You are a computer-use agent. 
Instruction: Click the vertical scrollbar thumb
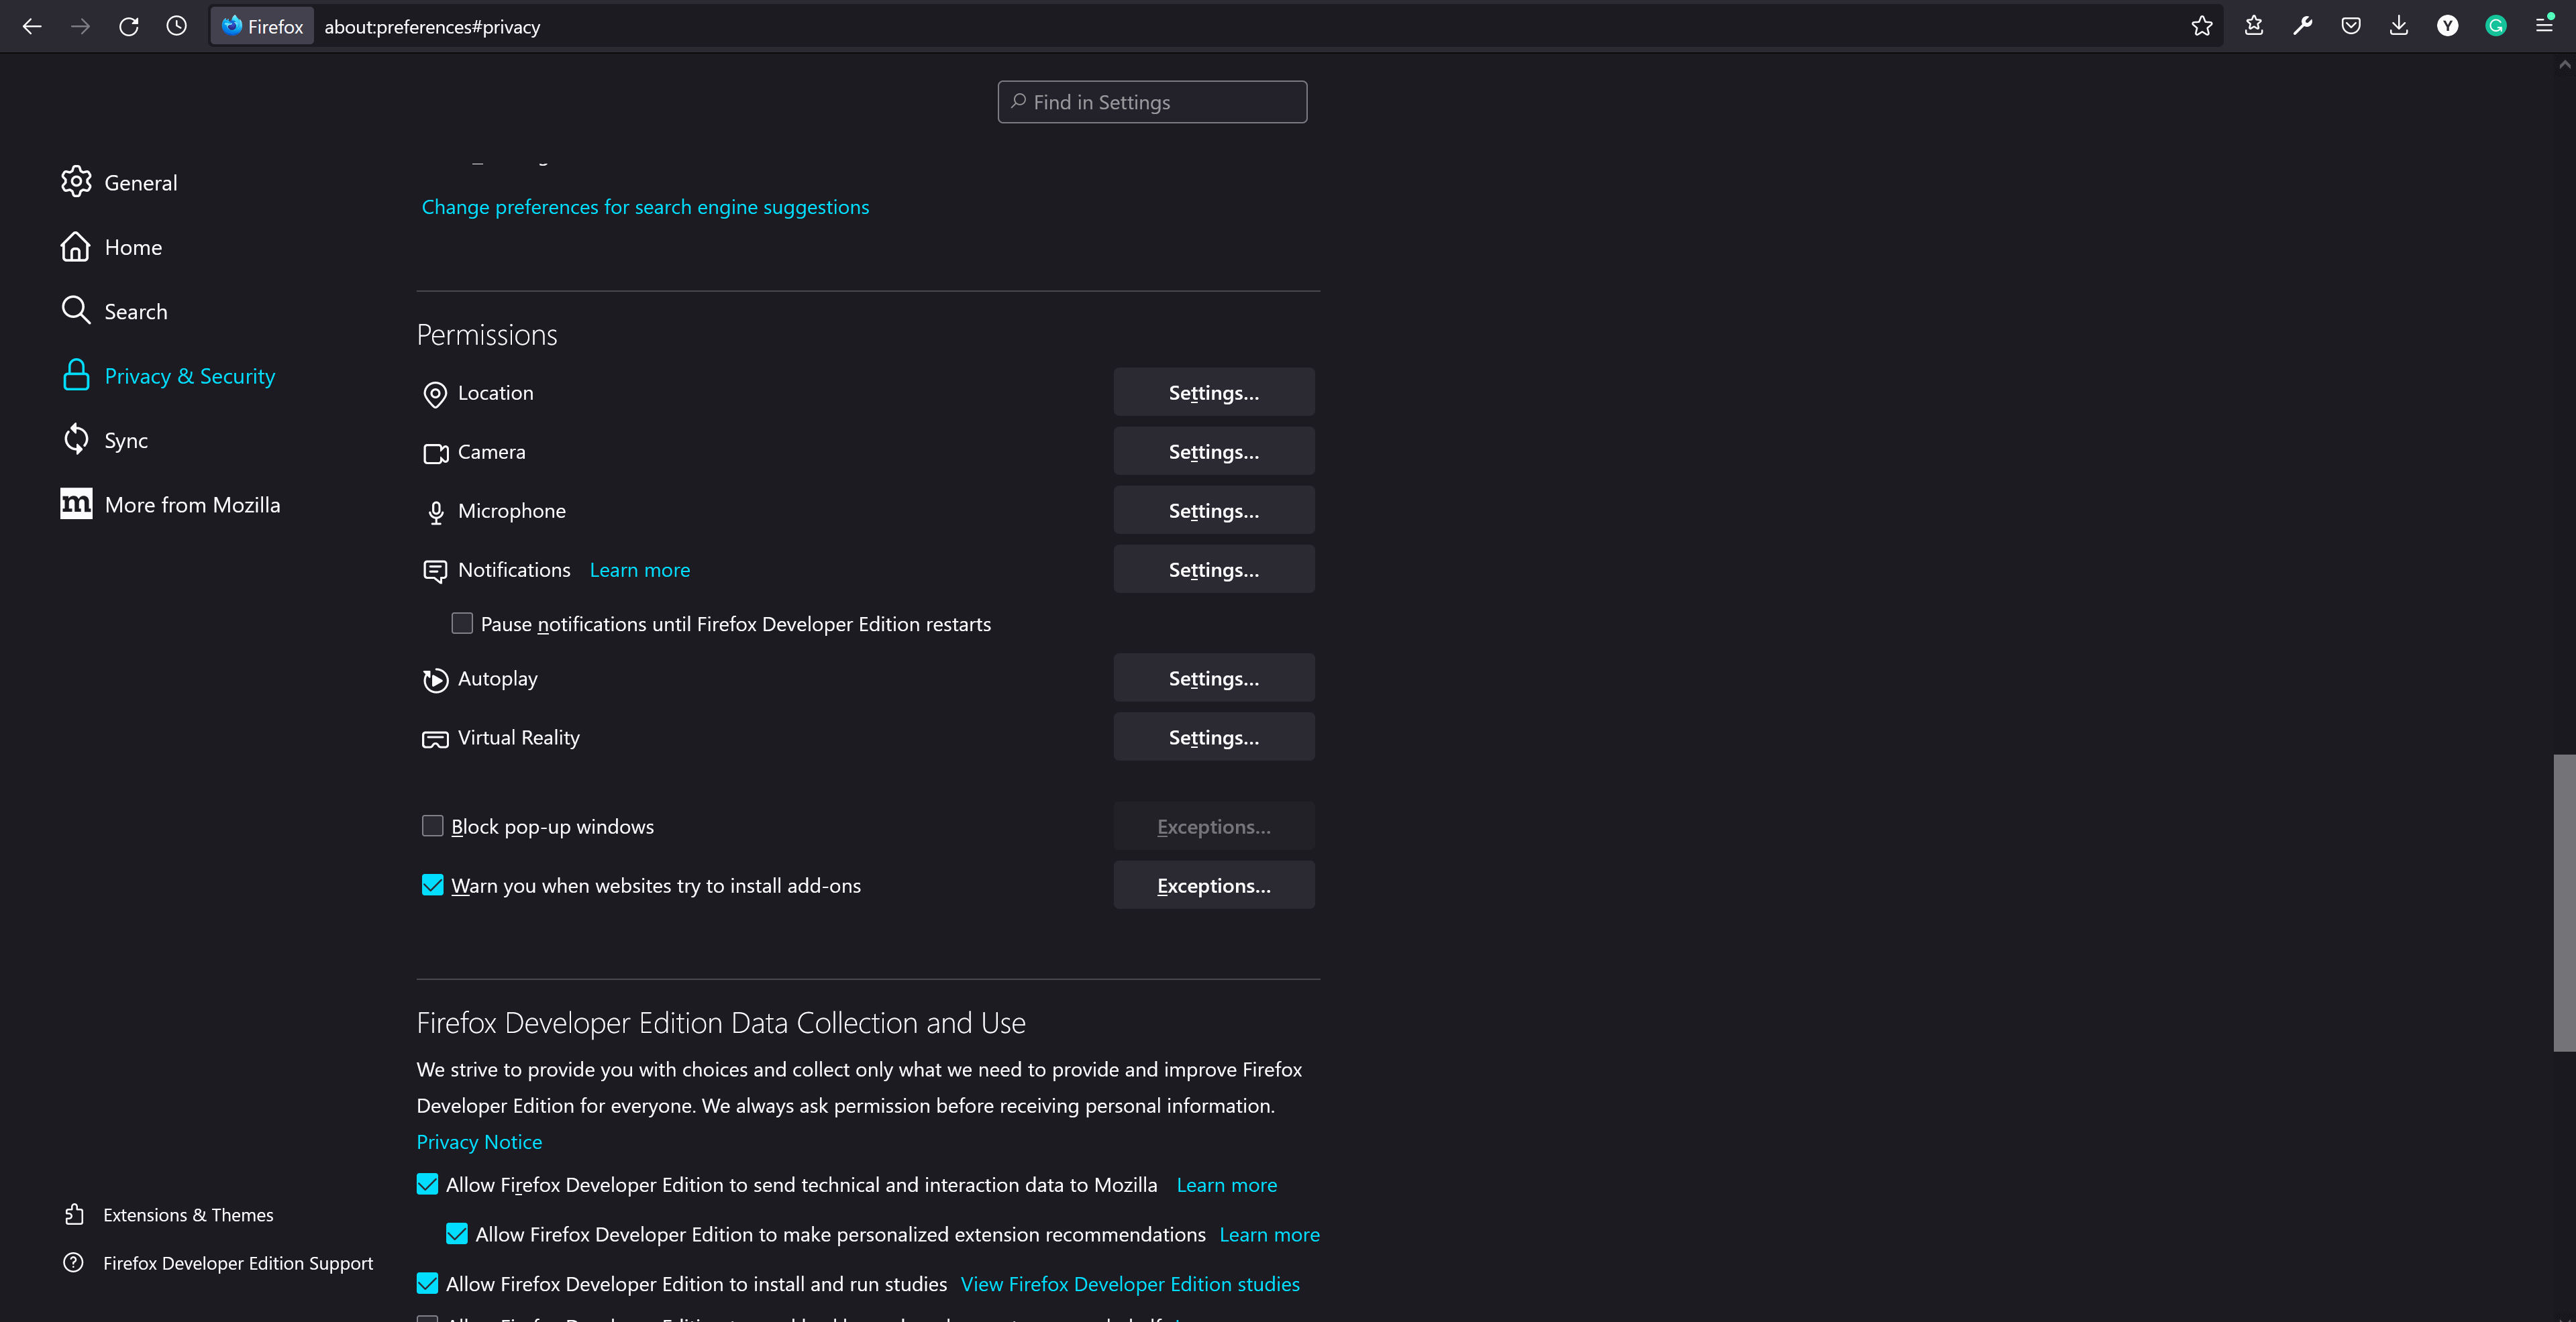tap(2564, 902)
